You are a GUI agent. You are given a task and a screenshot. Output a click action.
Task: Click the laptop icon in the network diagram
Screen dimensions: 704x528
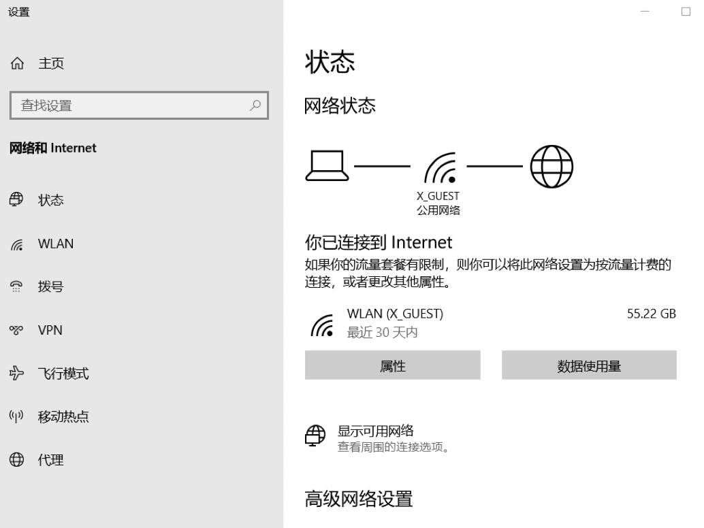click(327, 165)
